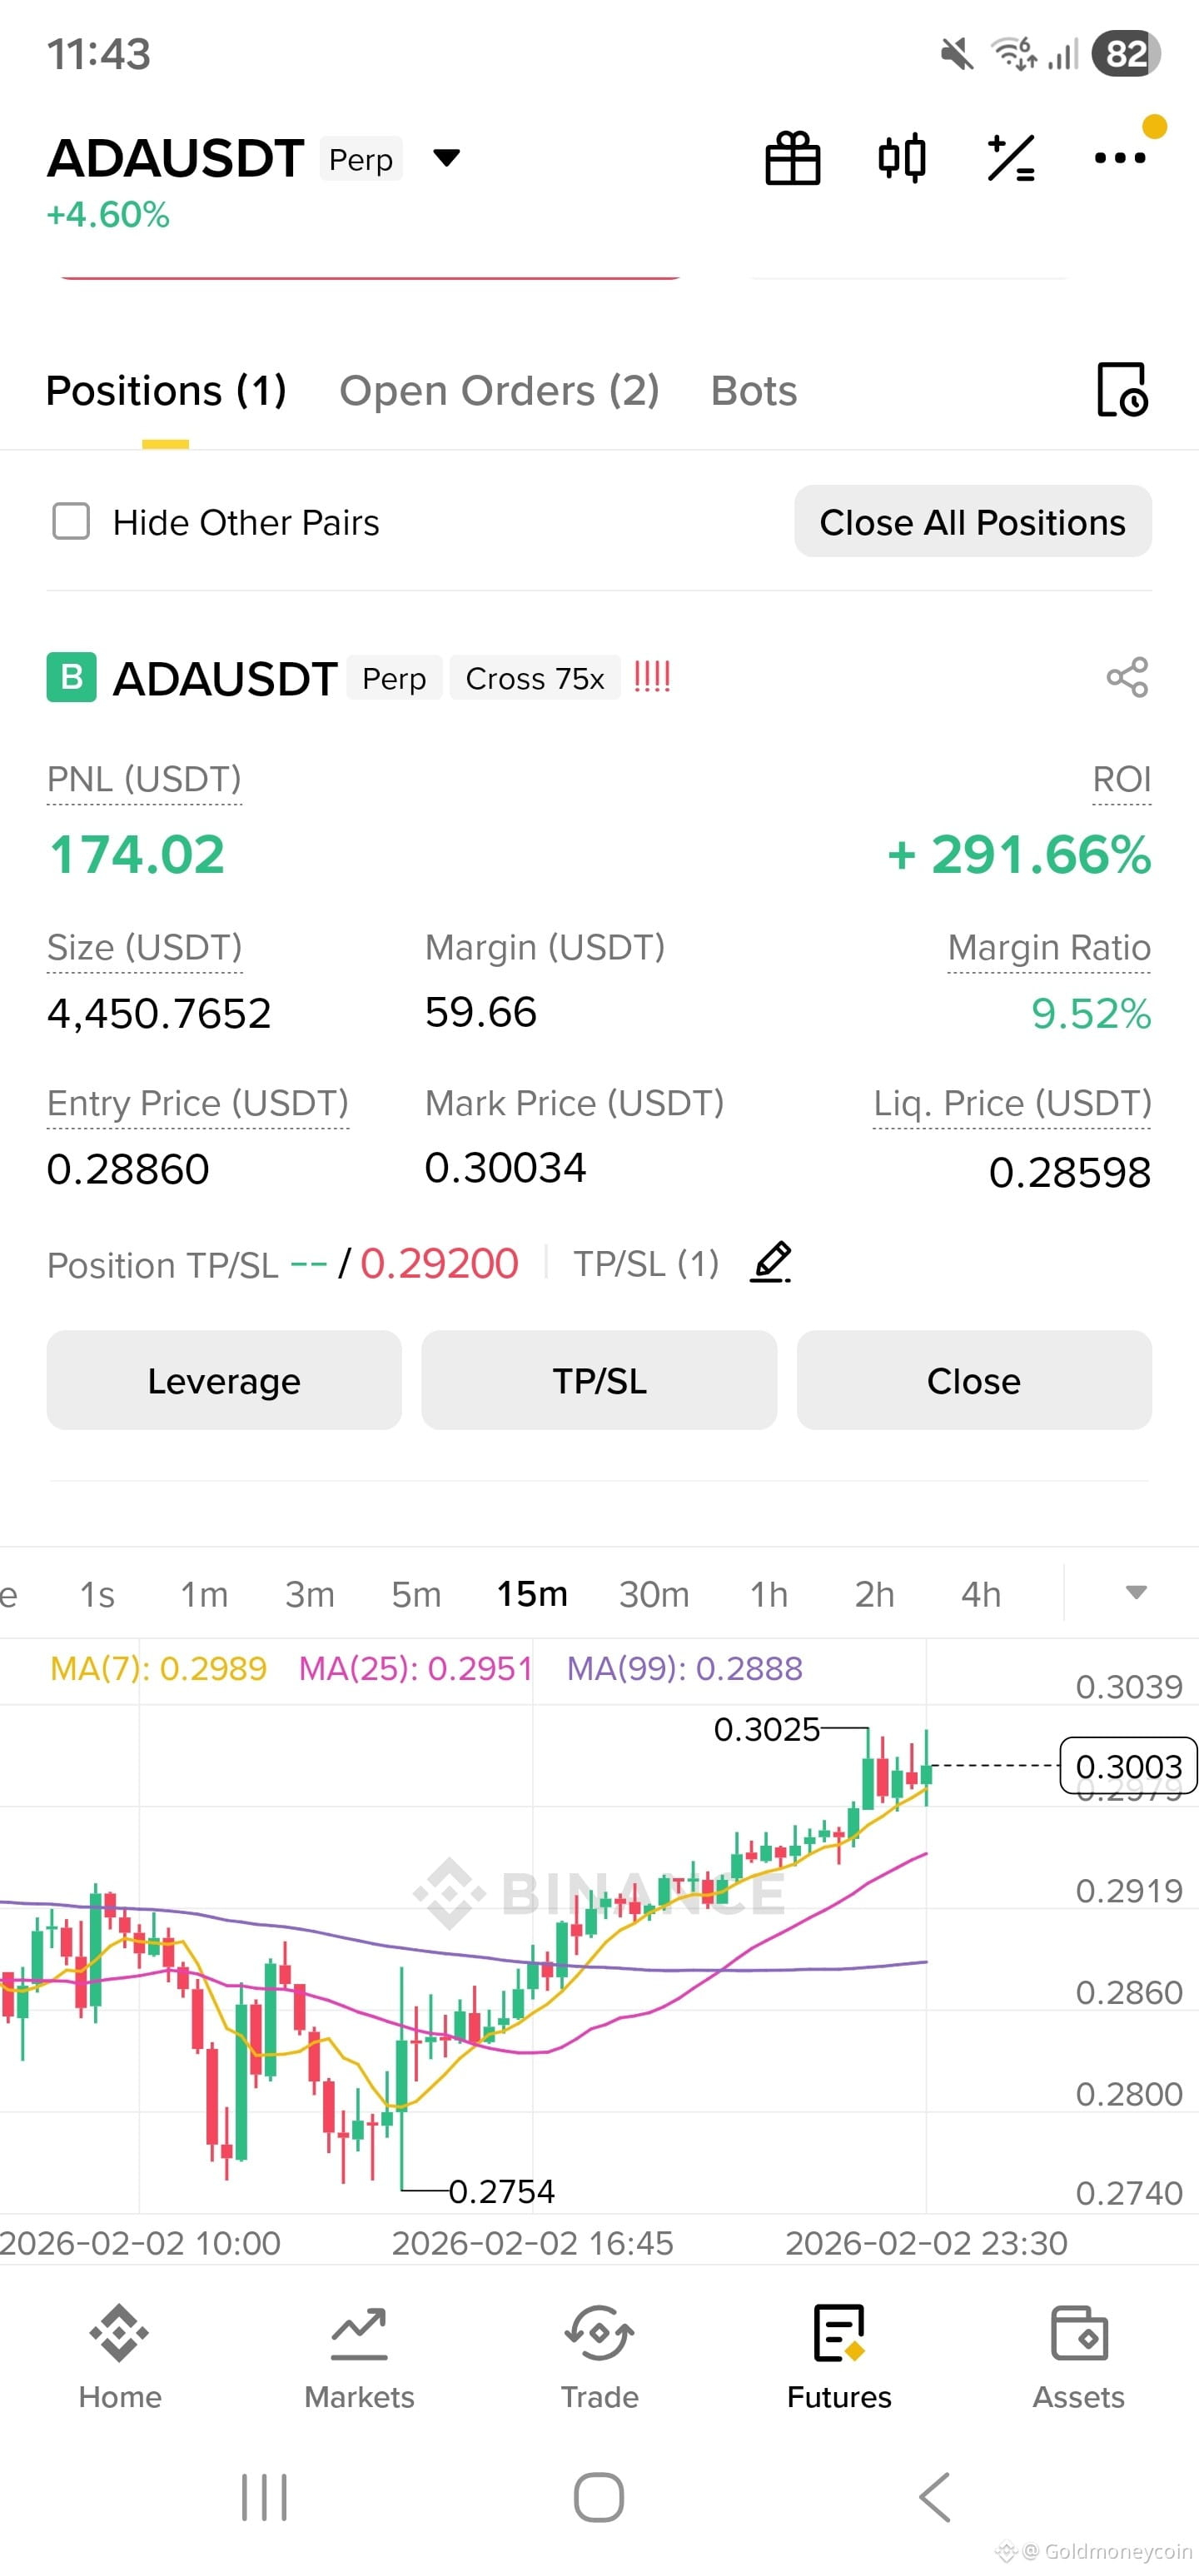Screen dimensions: 1199x2572
Task: Tap the 0.3003 current price marker
Action: 1128,1765
